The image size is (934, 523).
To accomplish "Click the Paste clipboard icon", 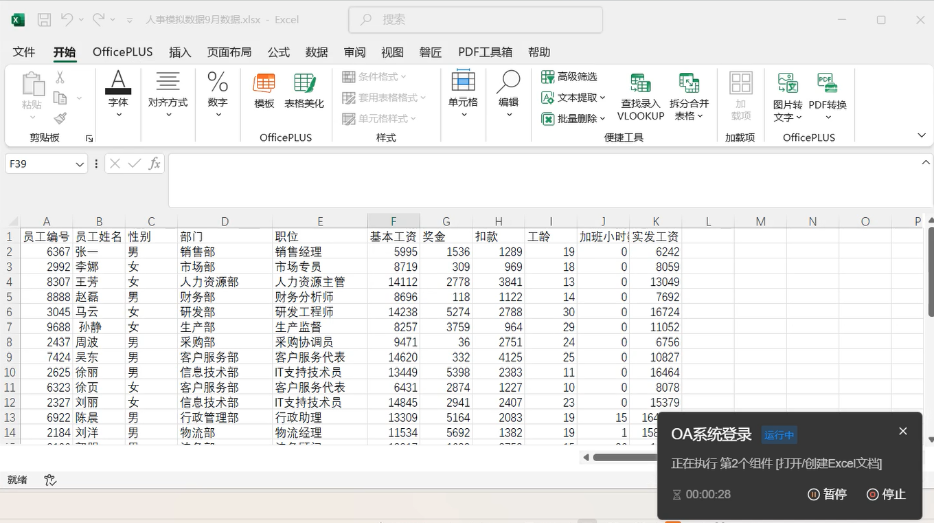I will (x=32, y=84).
